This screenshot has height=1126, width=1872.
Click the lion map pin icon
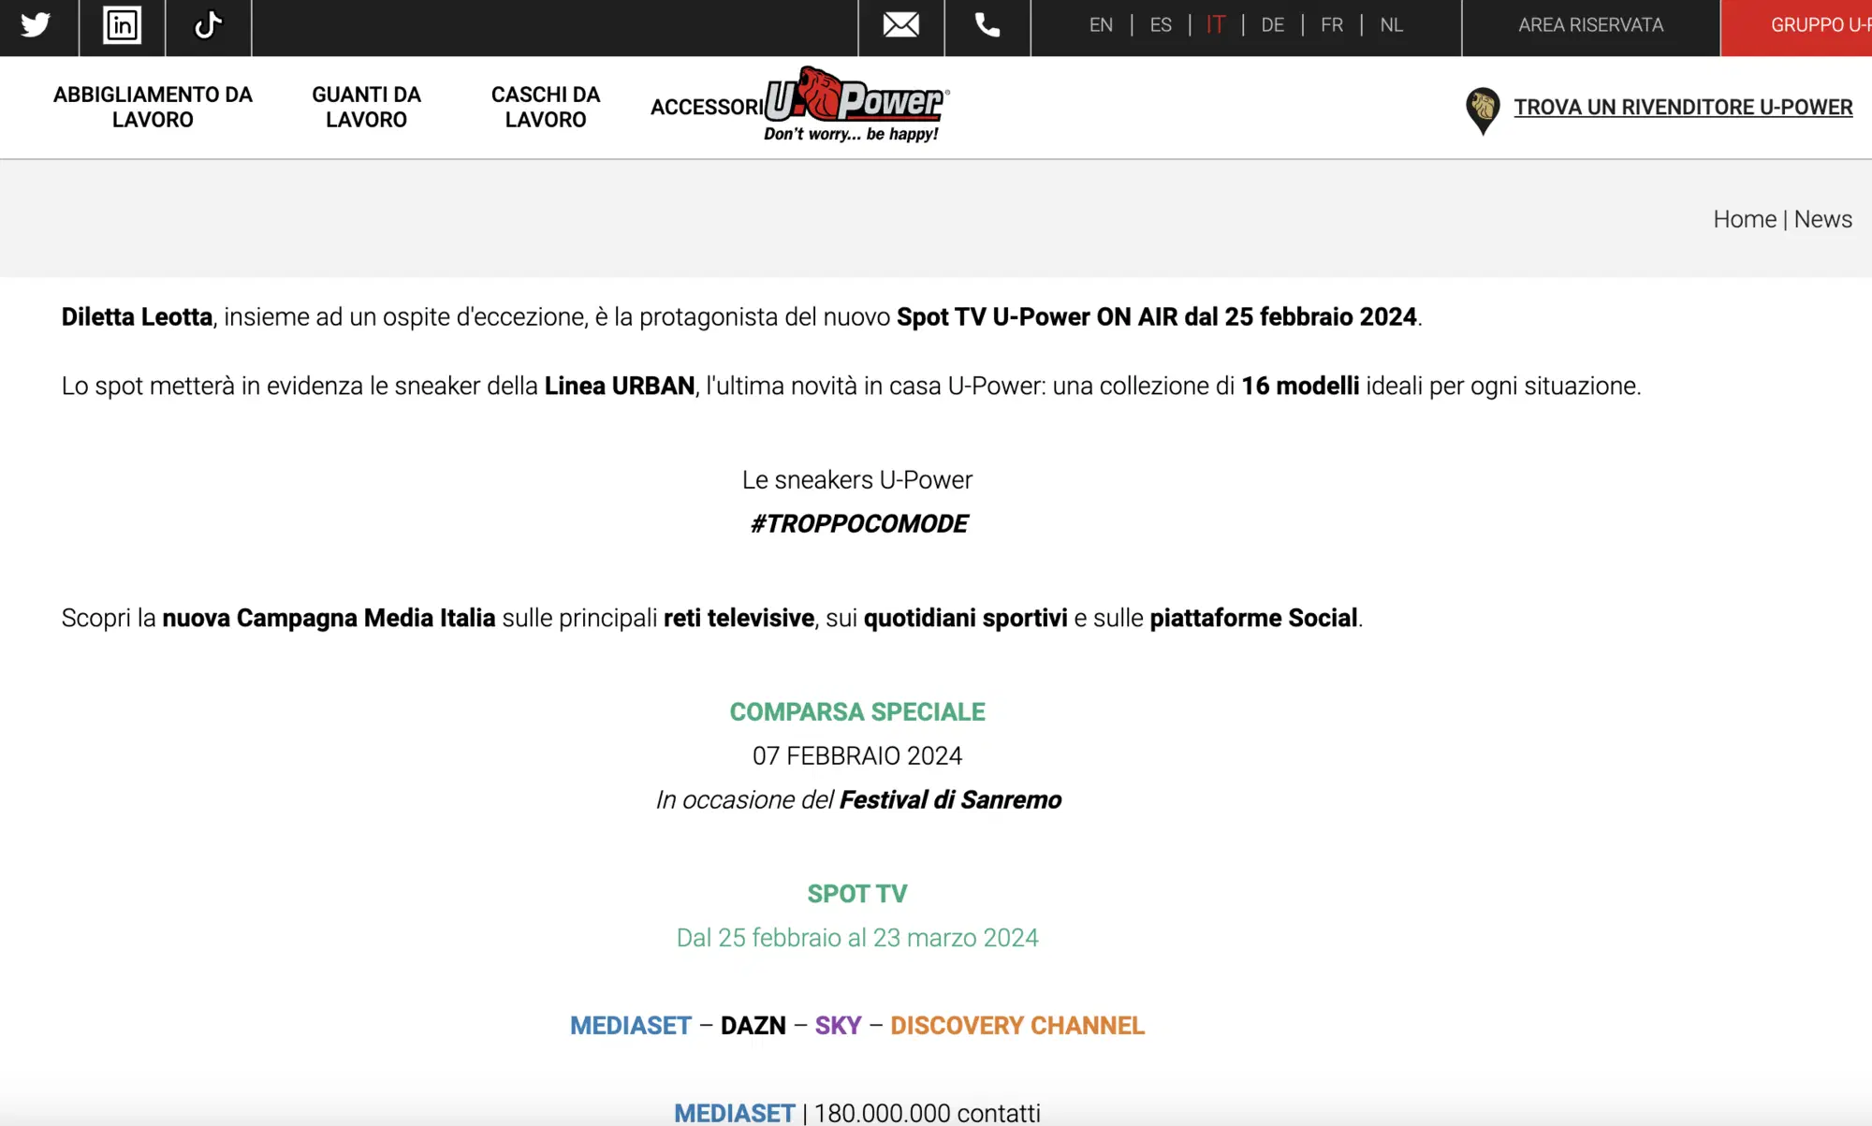[x=1482, y=110]
